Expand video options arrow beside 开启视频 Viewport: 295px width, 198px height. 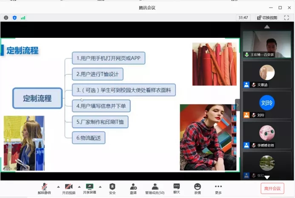tap(79, 187)
